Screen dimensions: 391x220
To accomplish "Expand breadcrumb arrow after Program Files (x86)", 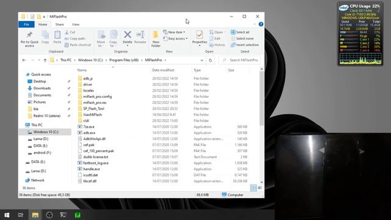I will point(142,60).
